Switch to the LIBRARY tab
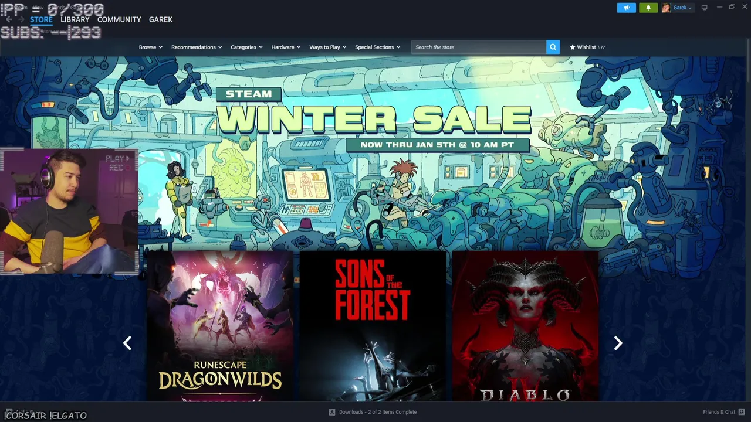 [75, 19]
